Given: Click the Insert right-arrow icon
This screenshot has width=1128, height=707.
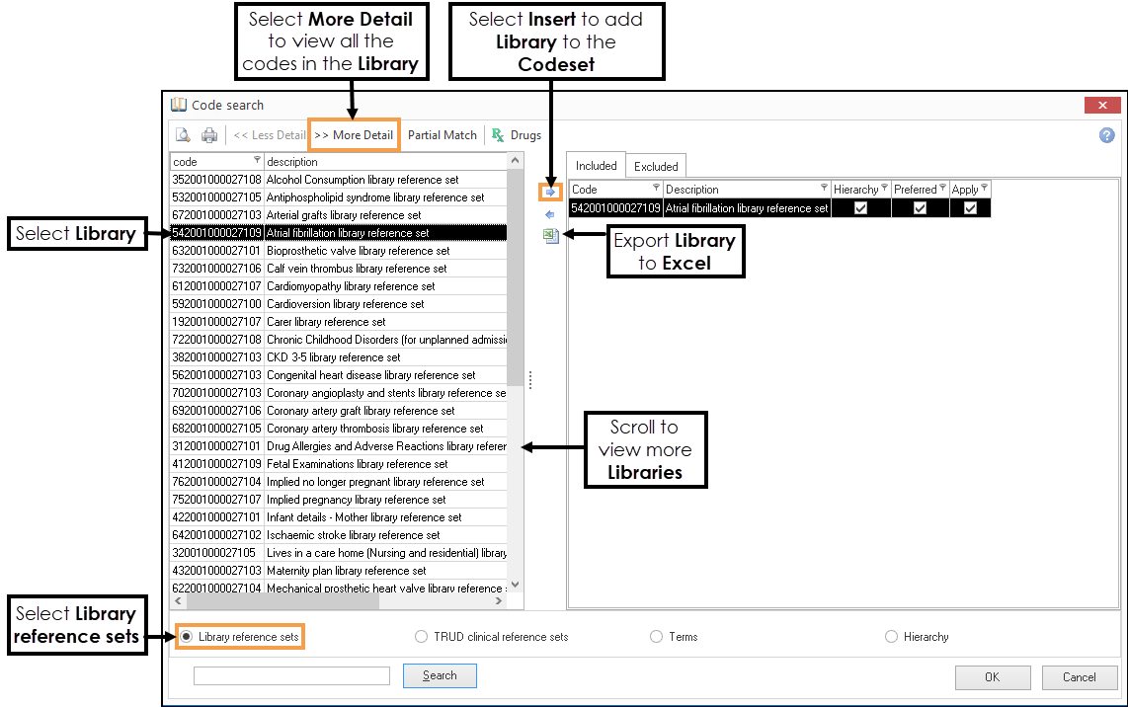Looking at the screenshot, I should pyautogui.click(x=550, y=192).
